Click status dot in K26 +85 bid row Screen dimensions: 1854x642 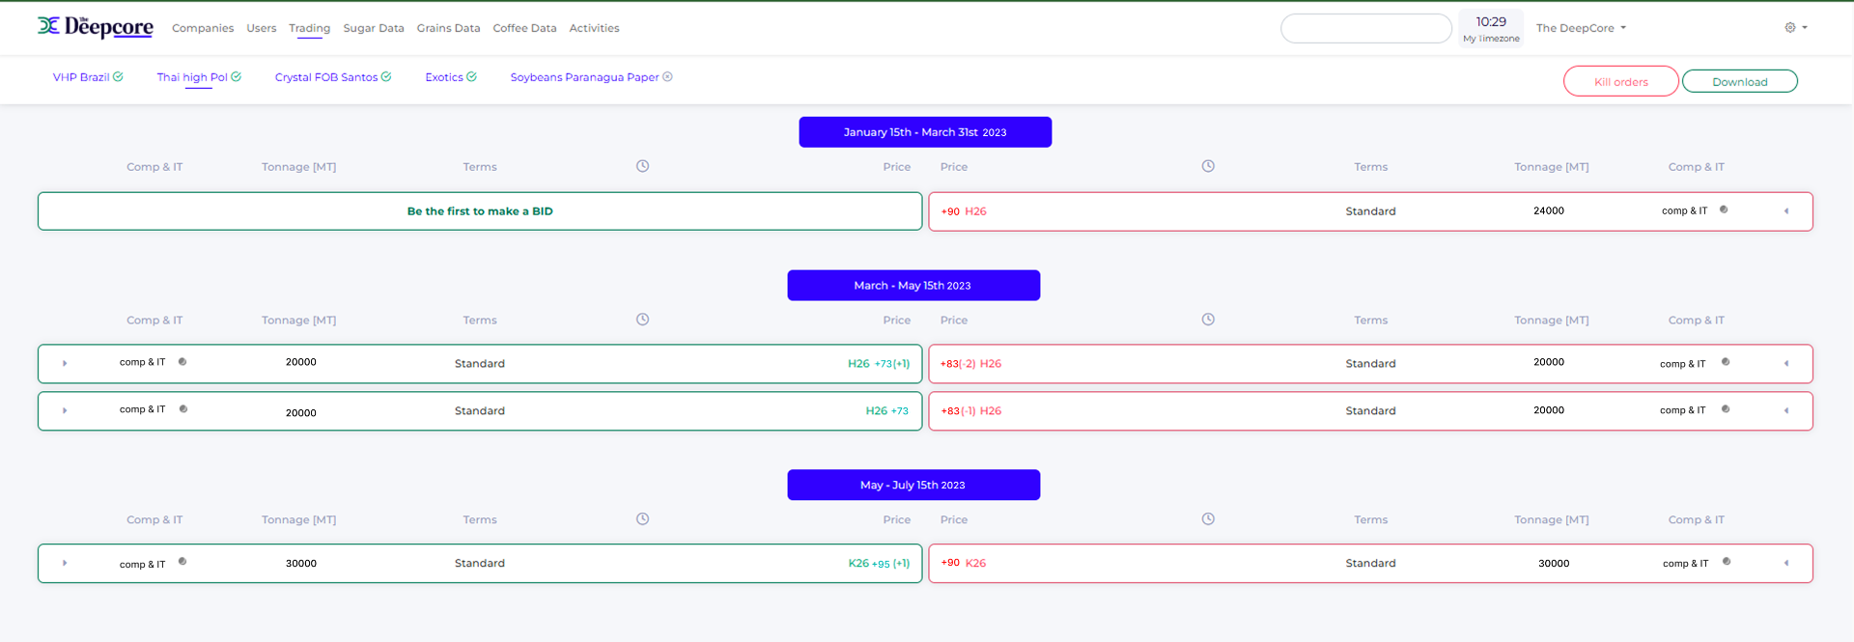point(183,561)
